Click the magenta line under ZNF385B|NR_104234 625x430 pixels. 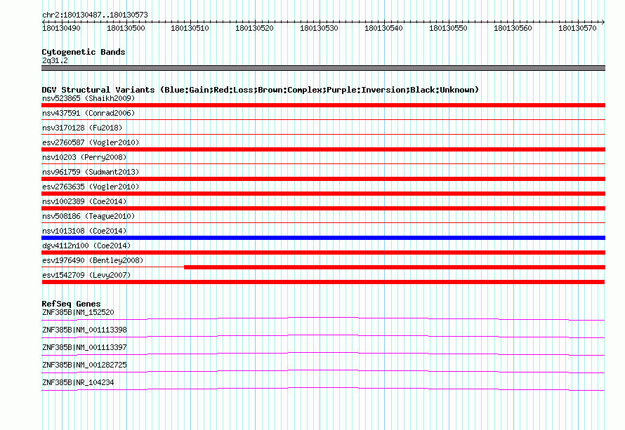[323, 389]
